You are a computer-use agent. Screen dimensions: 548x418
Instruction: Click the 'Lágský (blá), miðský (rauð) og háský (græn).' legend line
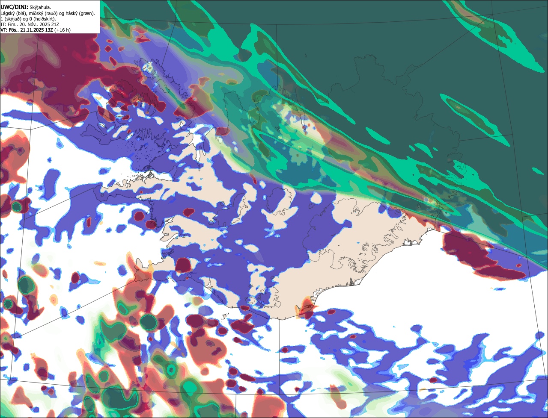48,13
